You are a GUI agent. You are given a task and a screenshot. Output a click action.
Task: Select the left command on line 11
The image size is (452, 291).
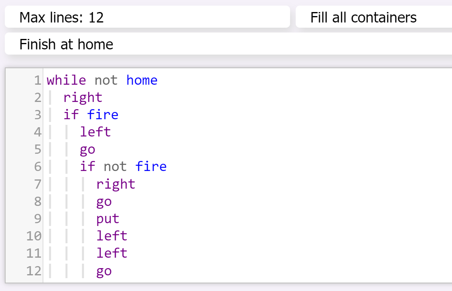click(x=112, y=253)
